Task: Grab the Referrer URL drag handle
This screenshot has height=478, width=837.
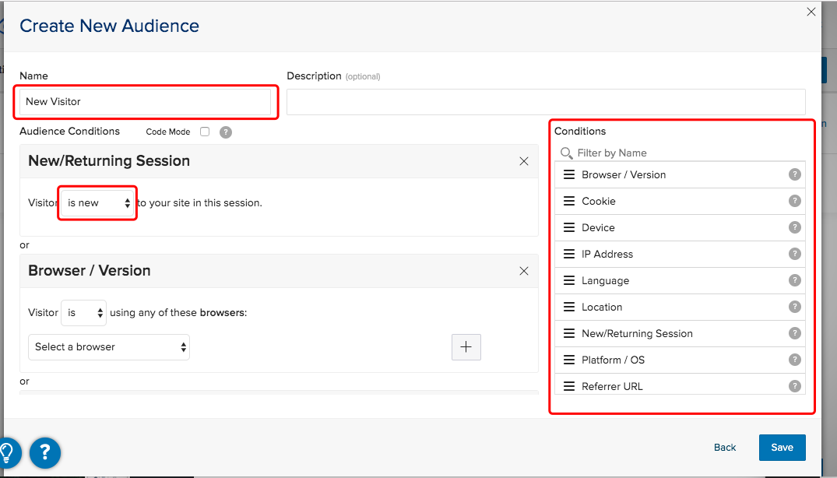Action: tap(569, 386)
